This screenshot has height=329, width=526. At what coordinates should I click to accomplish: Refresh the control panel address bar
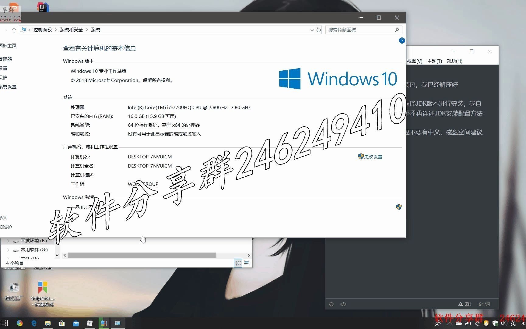(x=319, y=30)
